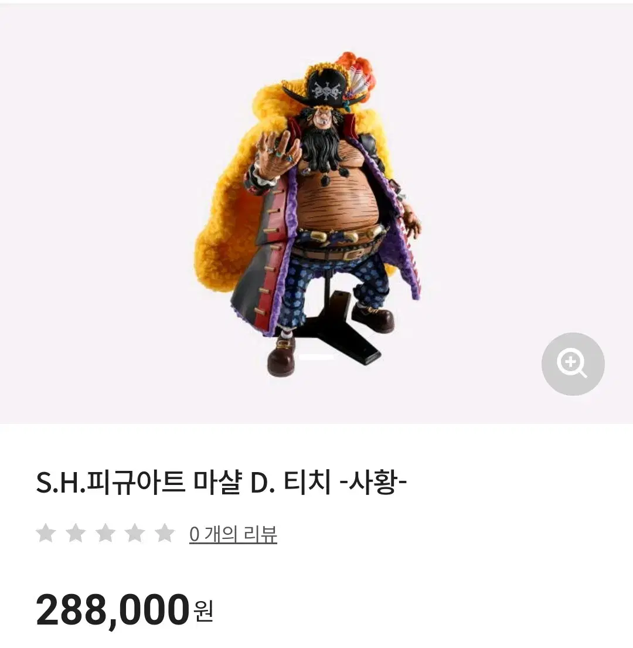The height and width of the screenshot is (648, 633).
Task: Click the figure's front brown boot
Action: pos(282,356)
